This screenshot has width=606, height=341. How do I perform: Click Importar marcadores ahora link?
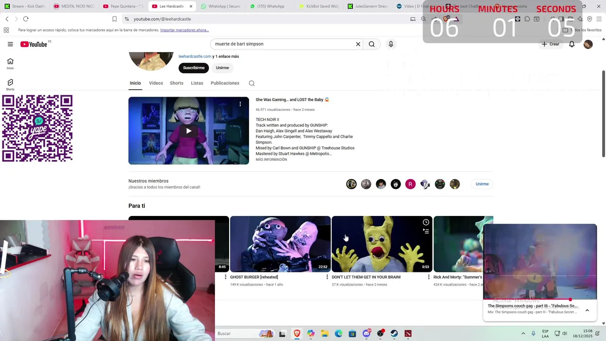(184, 30)
